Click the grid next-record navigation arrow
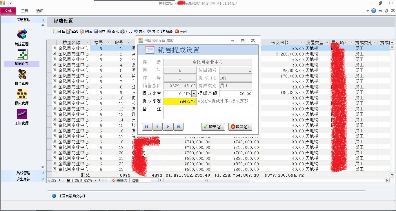Viewport: 396px width, 211px height. click(95, 180)
